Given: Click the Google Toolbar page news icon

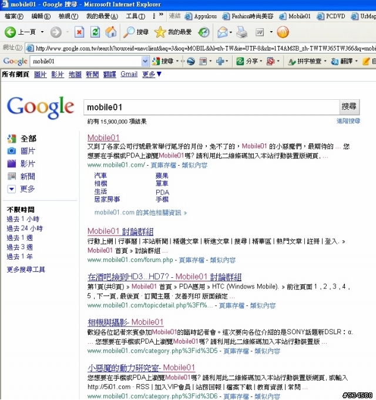Looking at the screenshot, I should 203,61.
